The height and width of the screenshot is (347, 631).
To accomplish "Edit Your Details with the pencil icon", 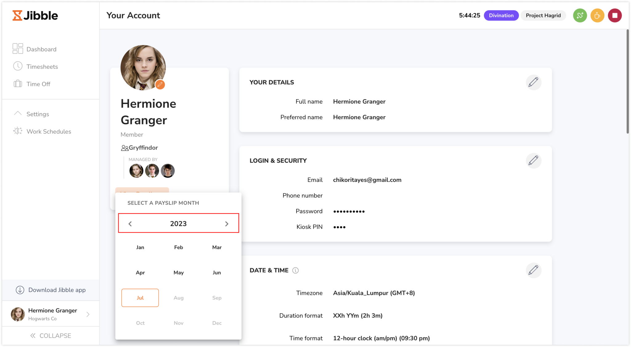I will 534,82.
